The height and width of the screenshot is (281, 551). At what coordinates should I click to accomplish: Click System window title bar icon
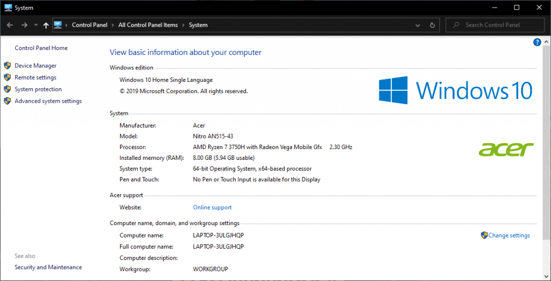point(8,7)
